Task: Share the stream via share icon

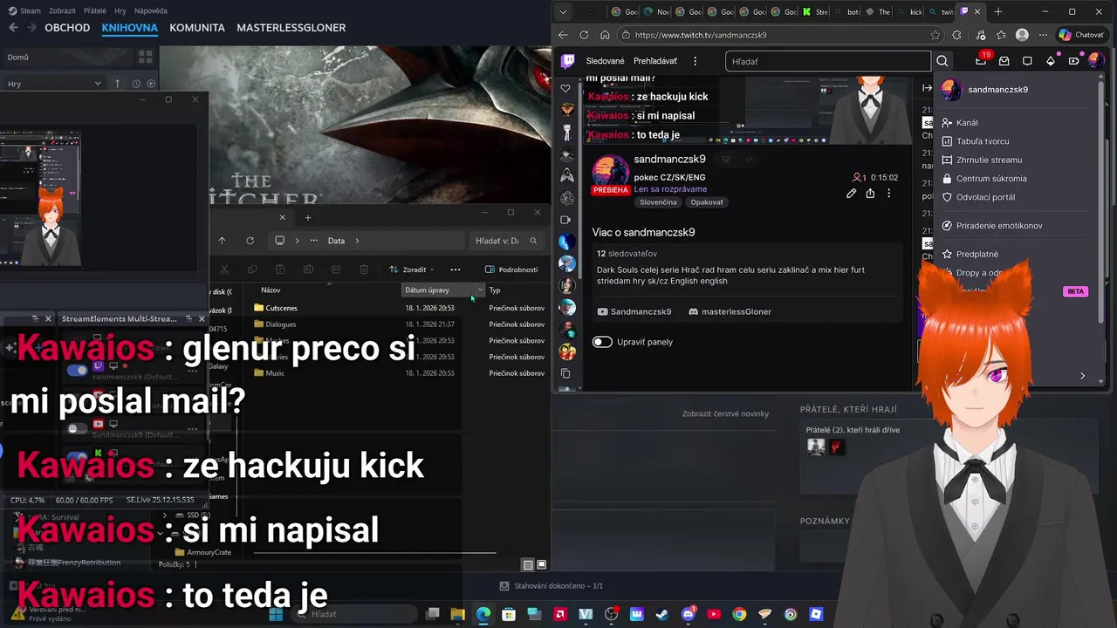Action: pyautogui.click(x=870, y=194)
